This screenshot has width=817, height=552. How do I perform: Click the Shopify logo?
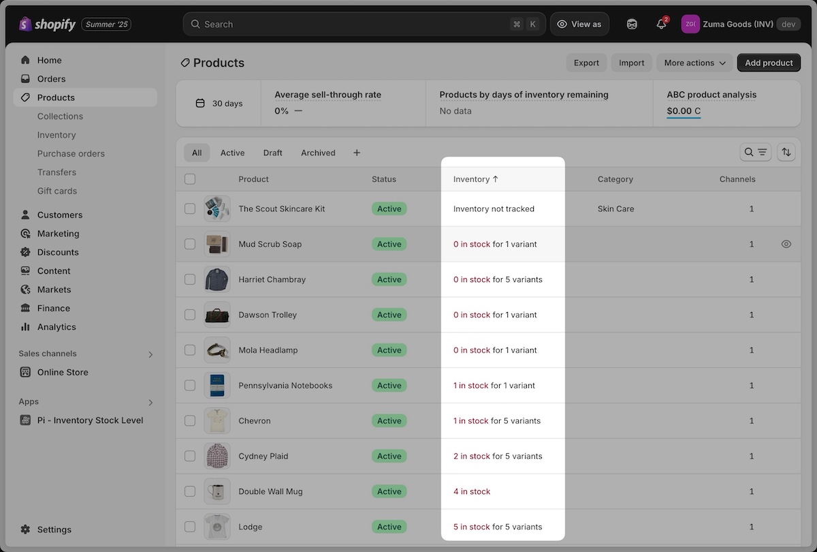tap(48, 25)
